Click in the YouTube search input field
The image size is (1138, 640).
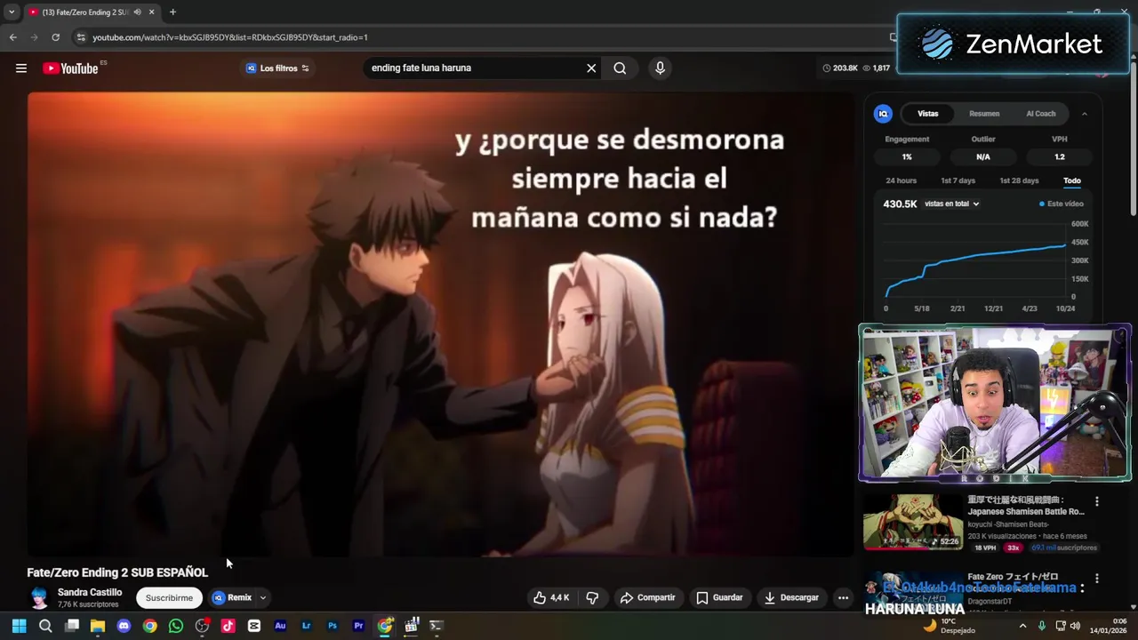click(x=473, y=68)
